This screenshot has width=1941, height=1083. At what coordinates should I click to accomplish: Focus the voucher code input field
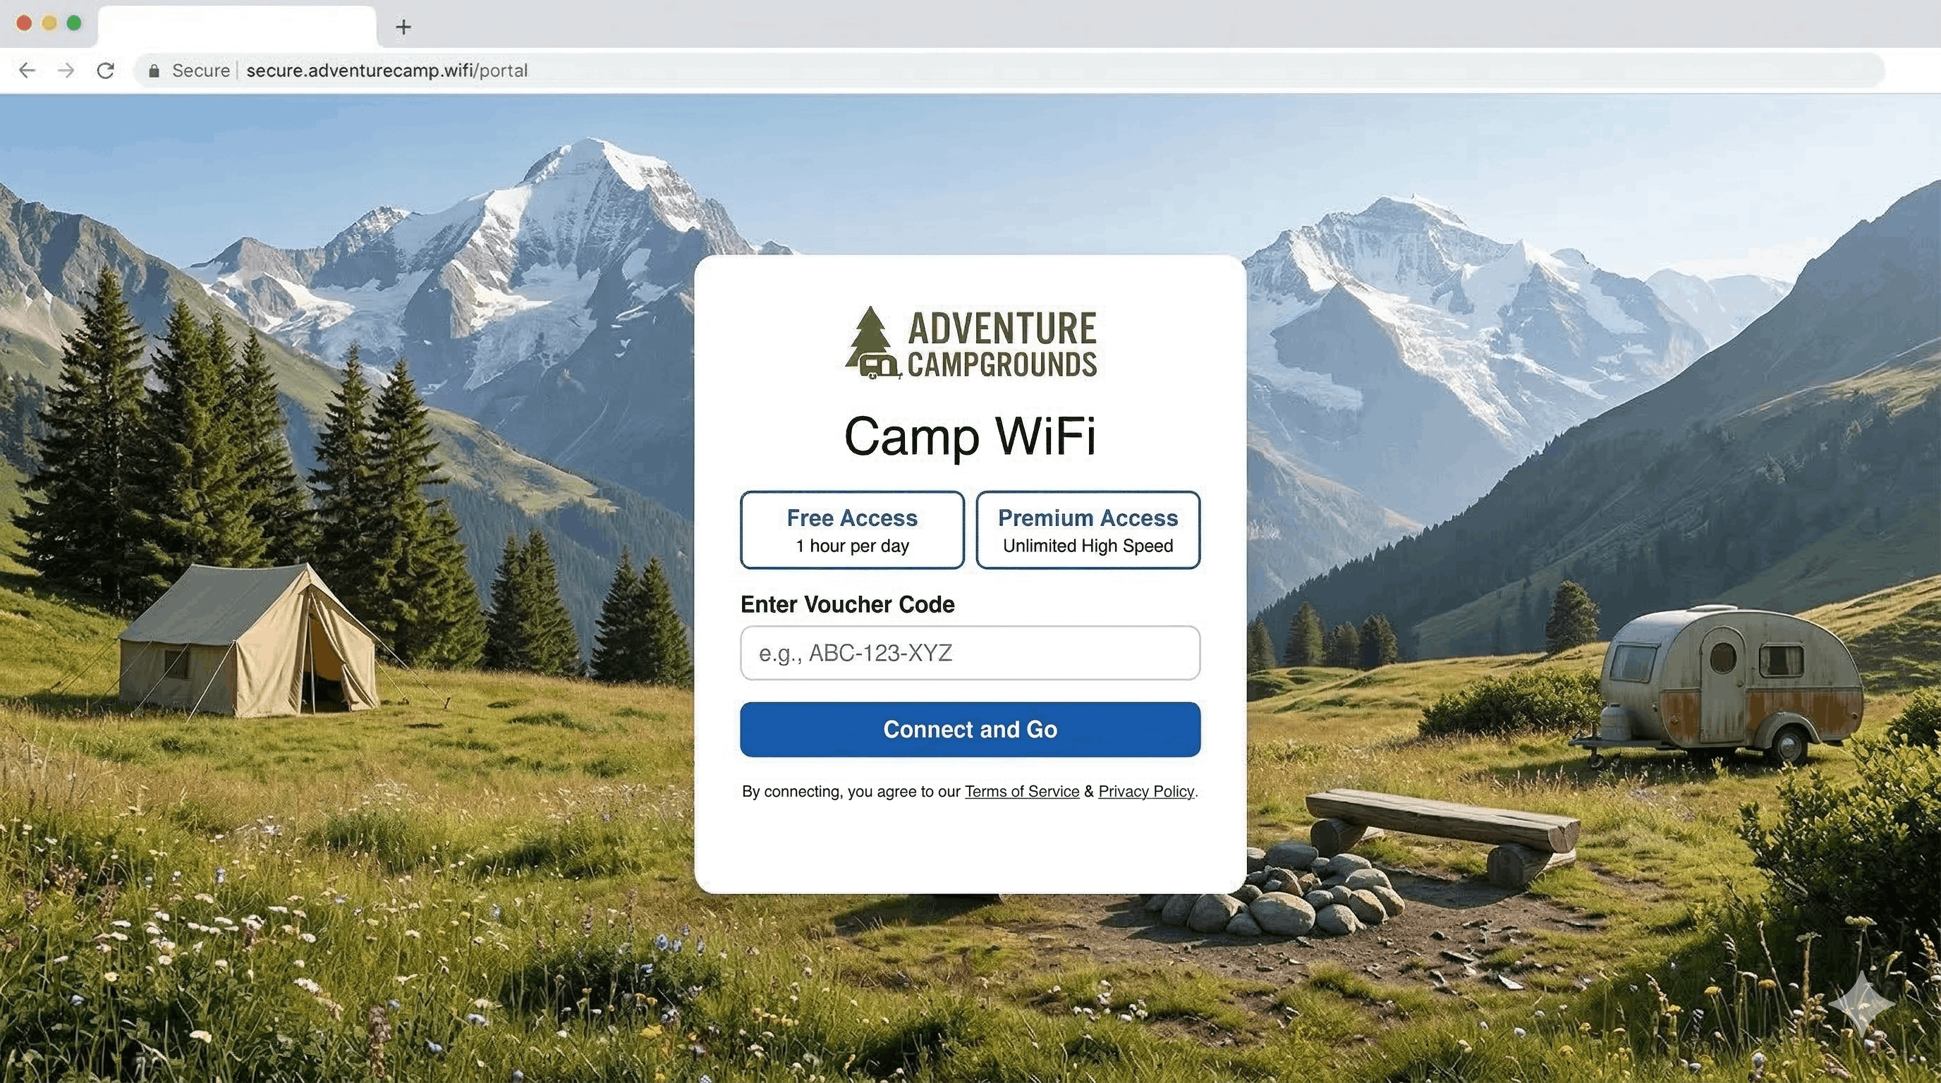(970, 653)
